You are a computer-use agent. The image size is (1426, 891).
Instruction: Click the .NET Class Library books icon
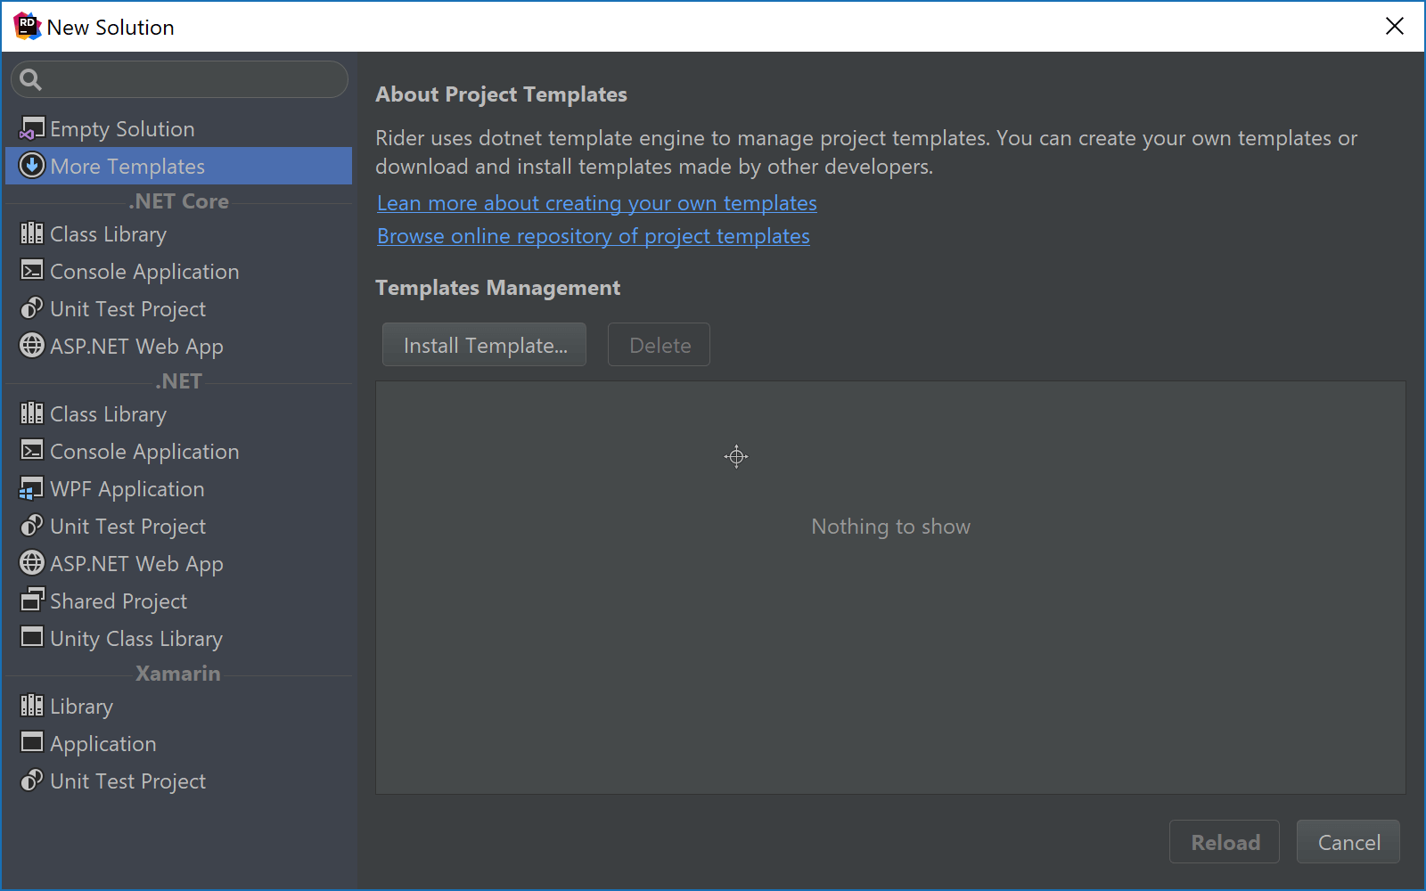click(x=32, y=413)
